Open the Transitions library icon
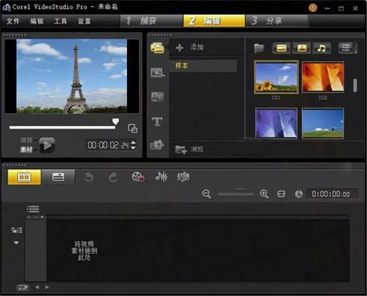 157,73
